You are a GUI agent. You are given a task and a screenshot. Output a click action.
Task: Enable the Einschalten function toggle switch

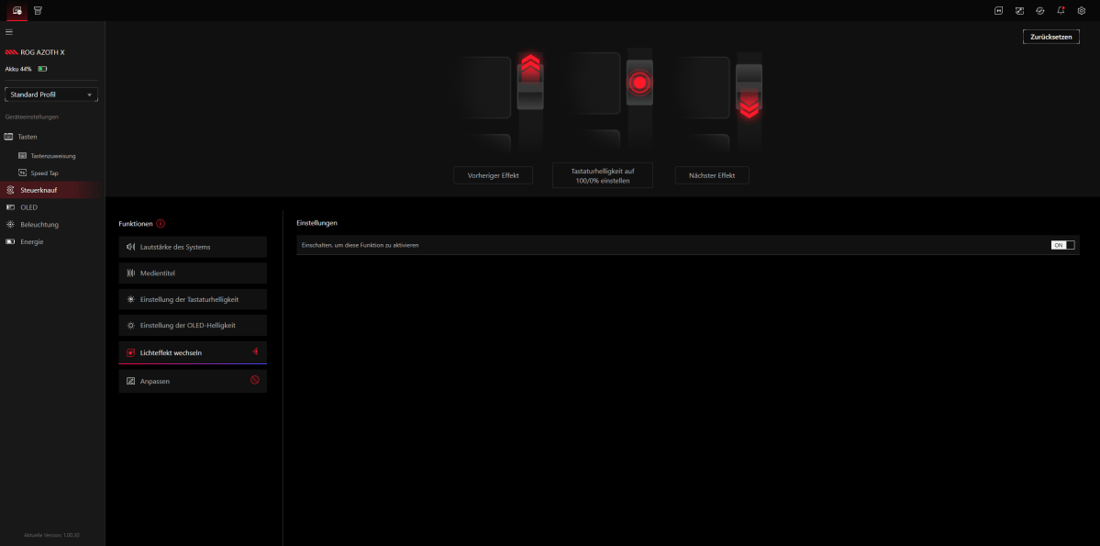(x=1062, y=245)
